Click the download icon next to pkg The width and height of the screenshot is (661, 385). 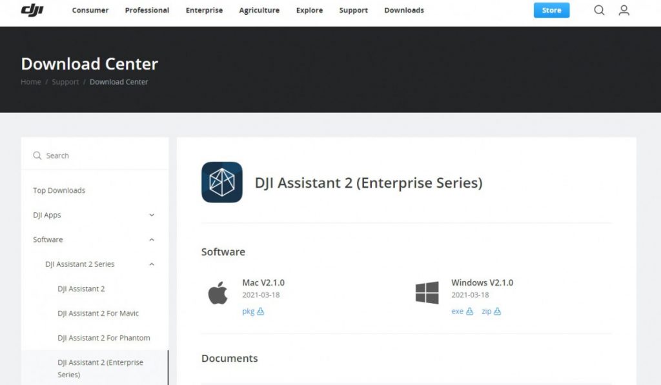tap(261, 311)
